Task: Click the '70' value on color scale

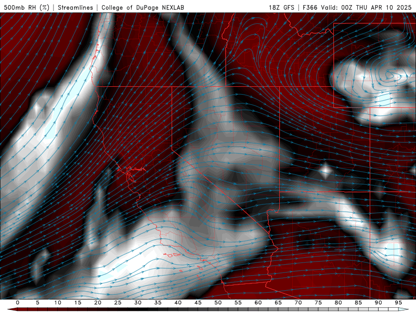Action: coord(298,303)
